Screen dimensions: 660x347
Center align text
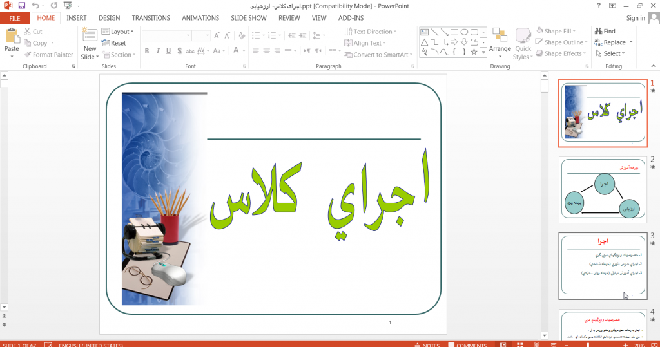point(266,50)
